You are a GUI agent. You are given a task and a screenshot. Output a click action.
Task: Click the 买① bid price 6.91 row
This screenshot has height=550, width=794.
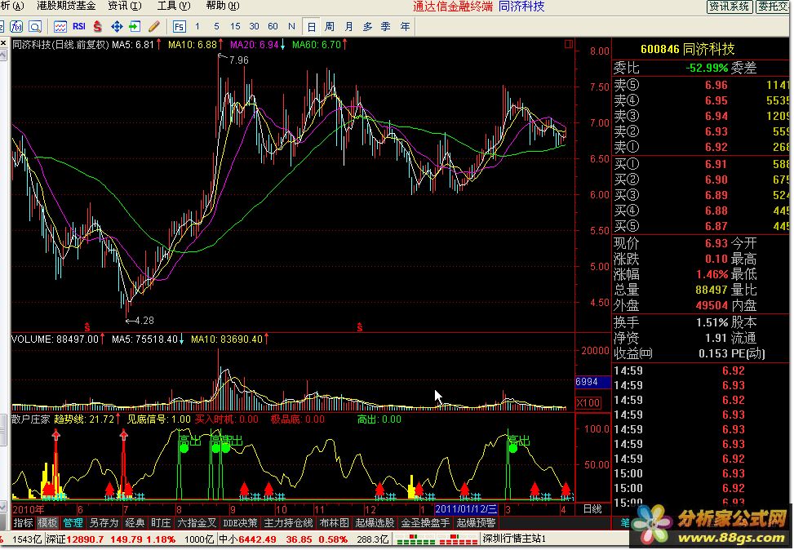(x=701, y=164)
